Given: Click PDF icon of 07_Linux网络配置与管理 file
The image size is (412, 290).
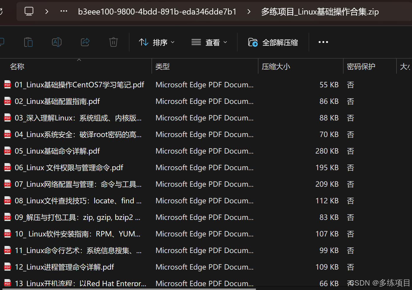Looking at the screenshot, I should coord(7,184).
